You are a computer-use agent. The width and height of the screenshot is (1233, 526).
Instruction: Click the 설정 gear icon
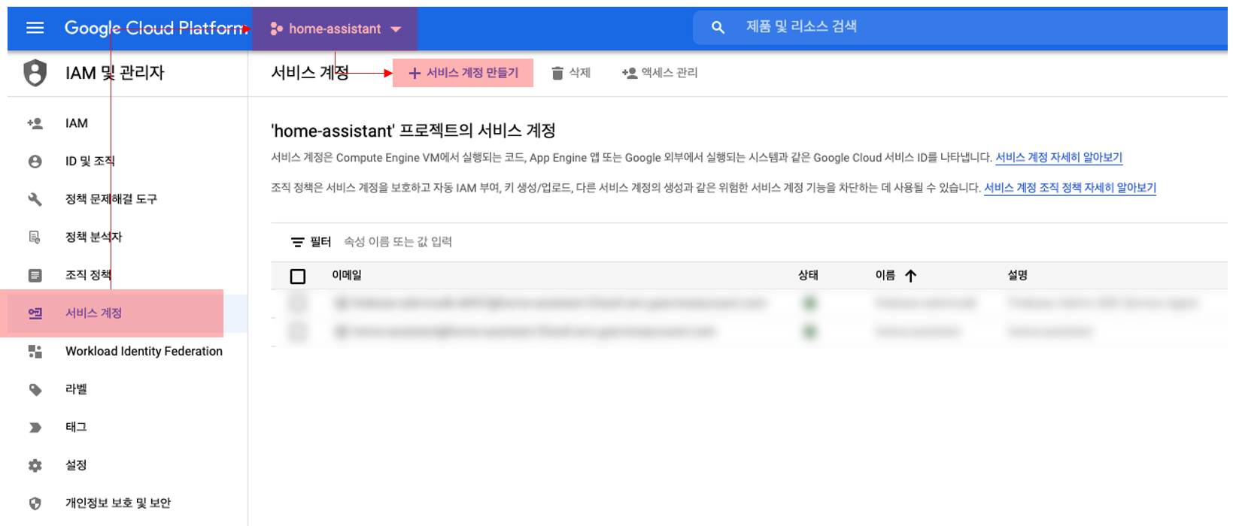35,465
